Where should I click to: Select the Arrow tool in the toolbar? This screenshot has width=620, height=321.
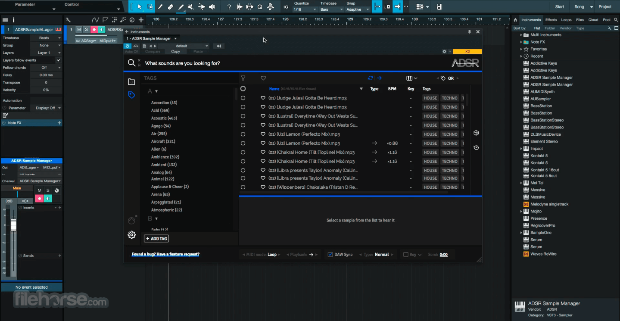coord(139,7)
